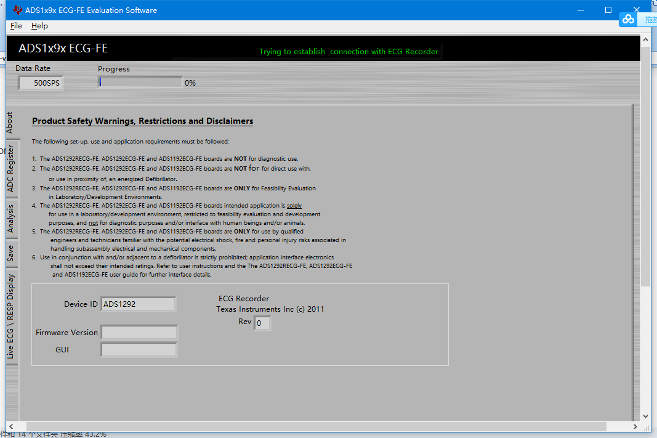Click the 'ECG Recorder' label in info box
The width and height of the screenshot is (657, 438).
pyautogui.click(x=243, y=298)
